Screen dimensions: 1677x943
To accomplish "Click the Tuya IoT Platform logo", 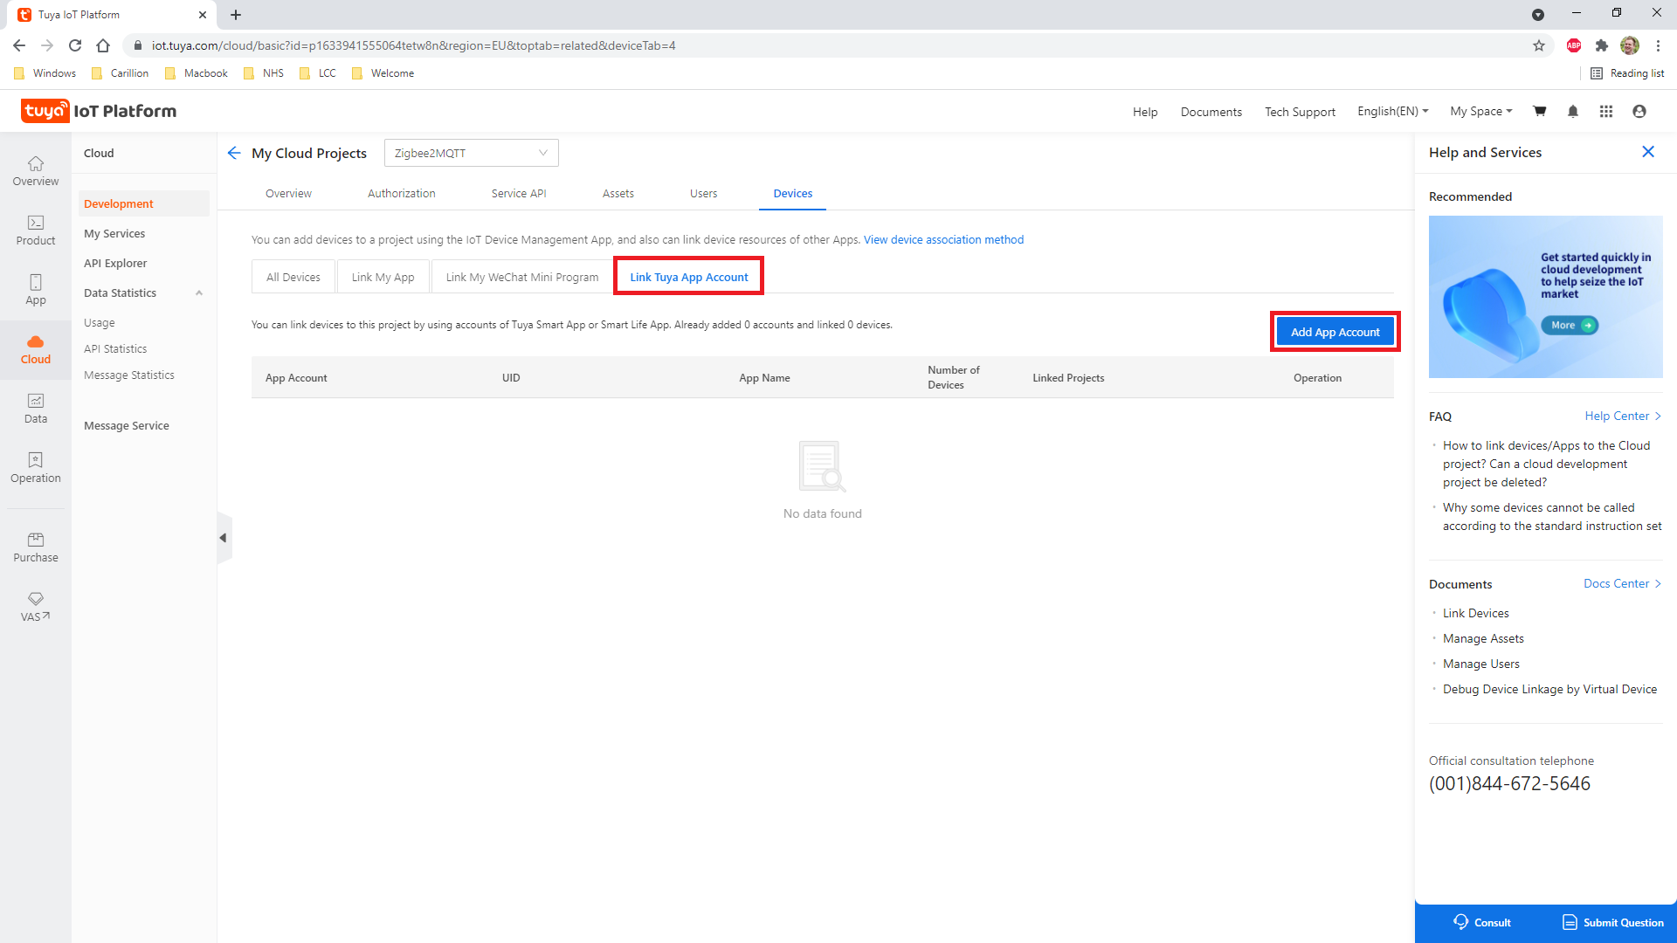I will pos(99,111).
